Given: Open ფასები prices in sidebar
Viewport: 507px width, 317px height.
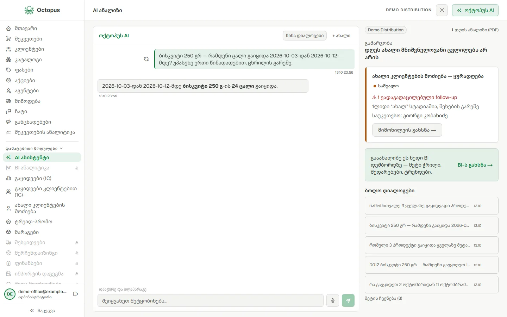Looking at the screenshot, I should 42,70.
